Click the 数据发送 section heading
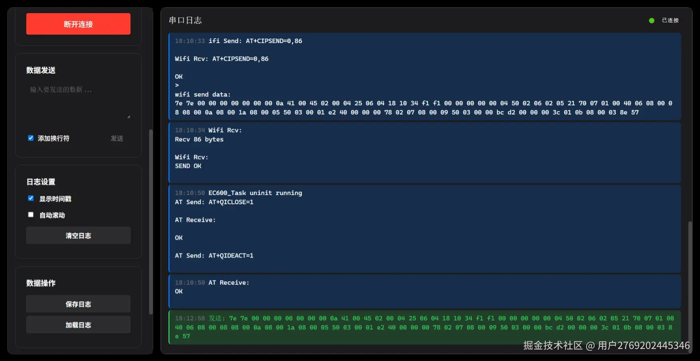700x361 pixels. point(41,70)
